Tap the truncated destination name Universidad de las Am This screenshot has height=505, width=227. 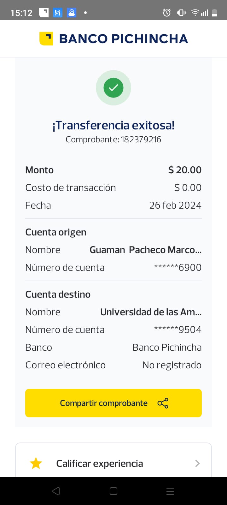[x=151, y=312]
